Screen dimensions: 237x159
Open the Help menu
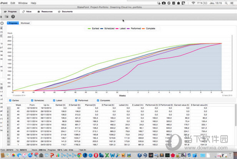(33, 3)
